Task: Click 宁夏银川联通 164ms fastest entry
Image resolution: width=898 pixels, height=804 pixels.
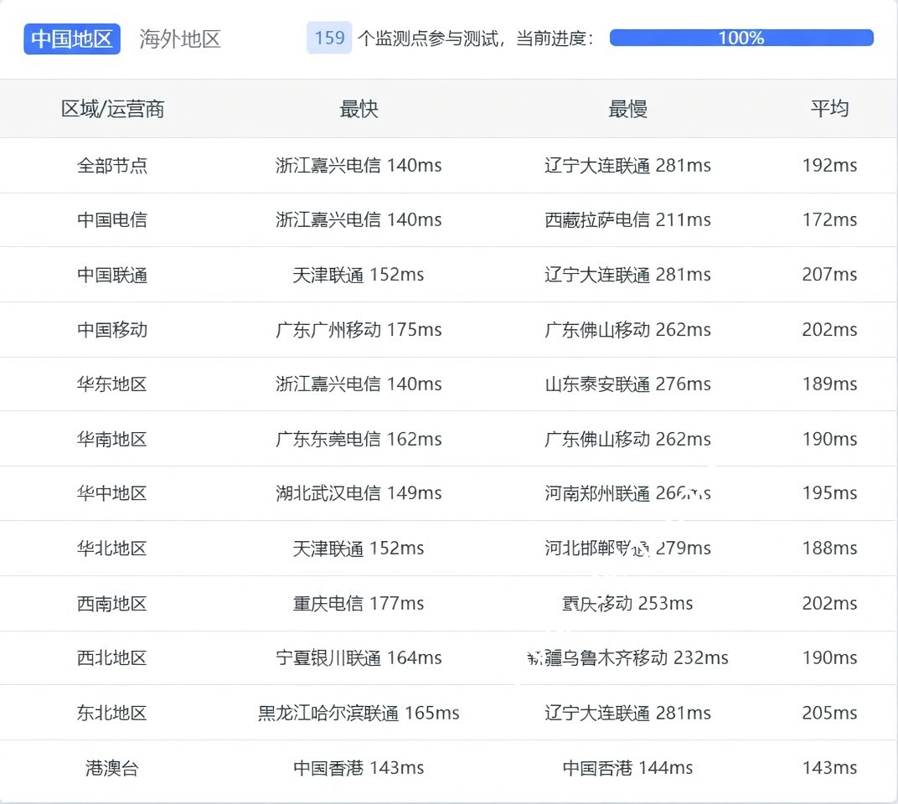Action: click(x=359, y=658)
